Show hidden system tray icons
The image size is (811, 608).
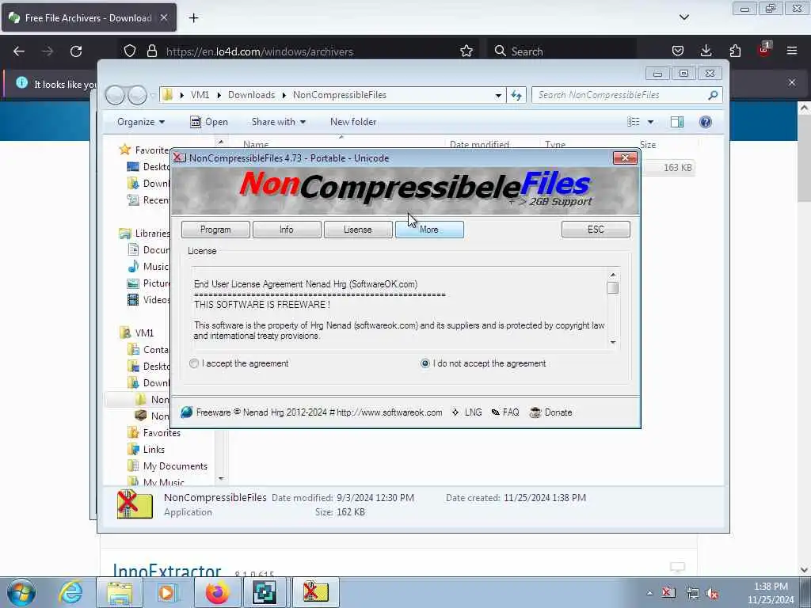click(x=649, y=592)
